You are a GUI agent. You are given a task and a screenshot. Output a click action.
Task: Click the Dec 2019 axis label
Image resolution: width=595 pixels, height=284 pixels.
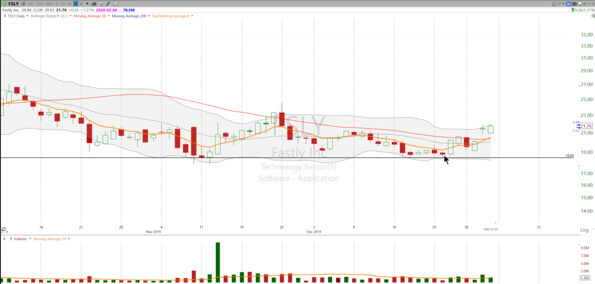tap(314, 231)
